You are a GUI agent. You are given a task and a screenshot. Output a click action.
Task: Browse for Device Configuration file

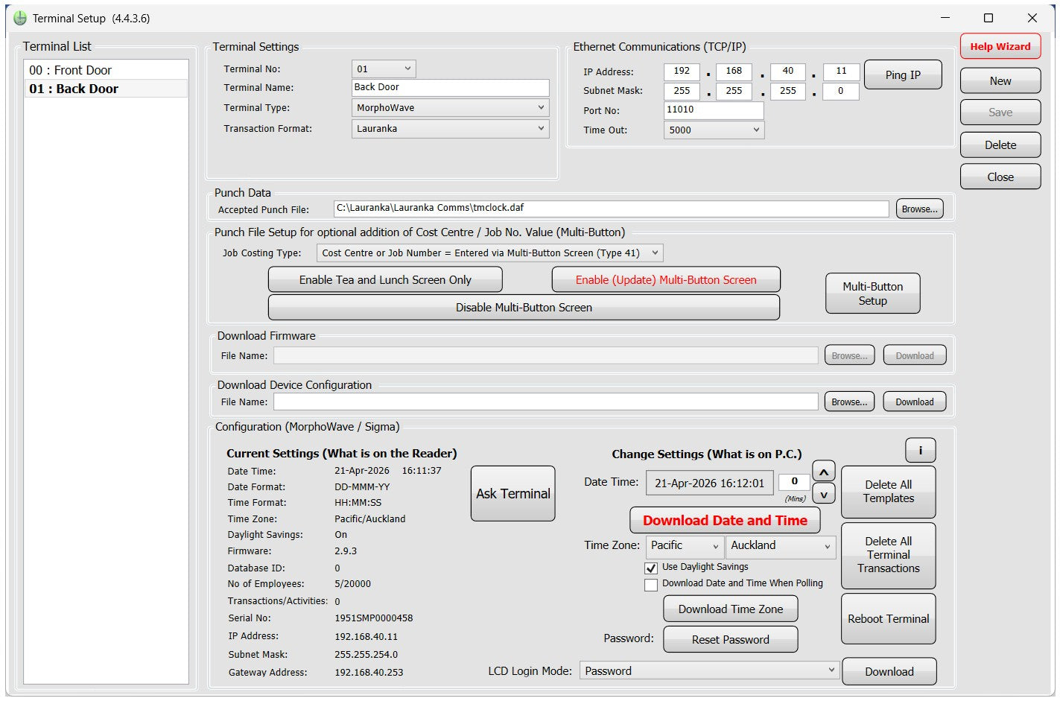click(849, 402)
